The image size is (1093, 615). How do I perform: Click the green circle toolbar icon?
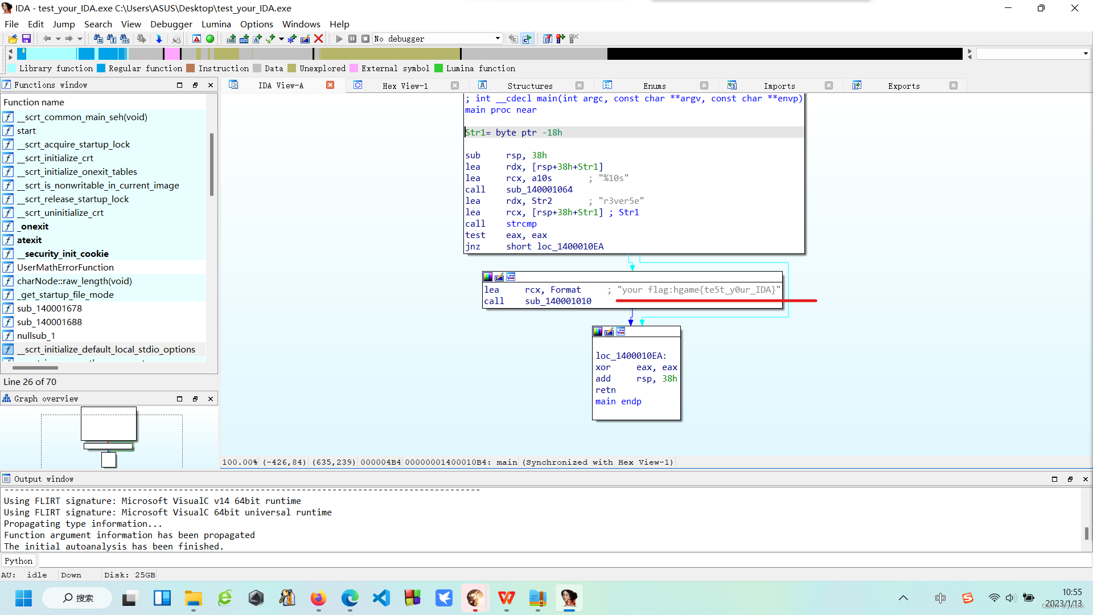point(210,39)
